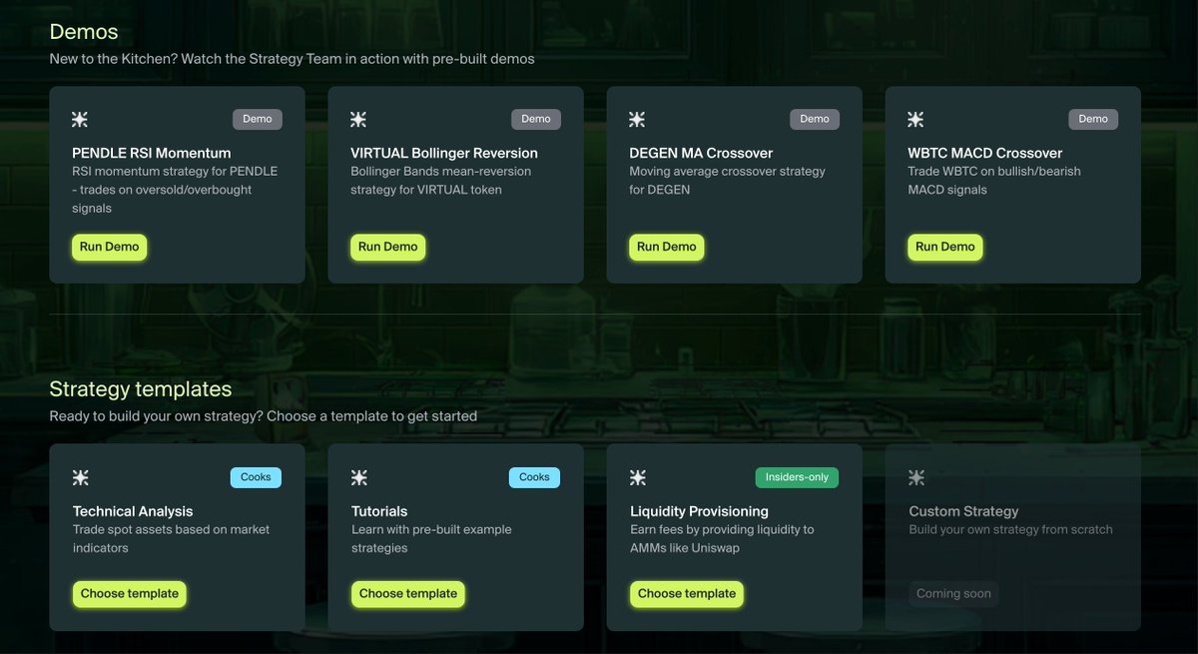
Task: Click Cooks badge on Technical Analysis card
Action: pyautogui.click(x=256, y=477)
